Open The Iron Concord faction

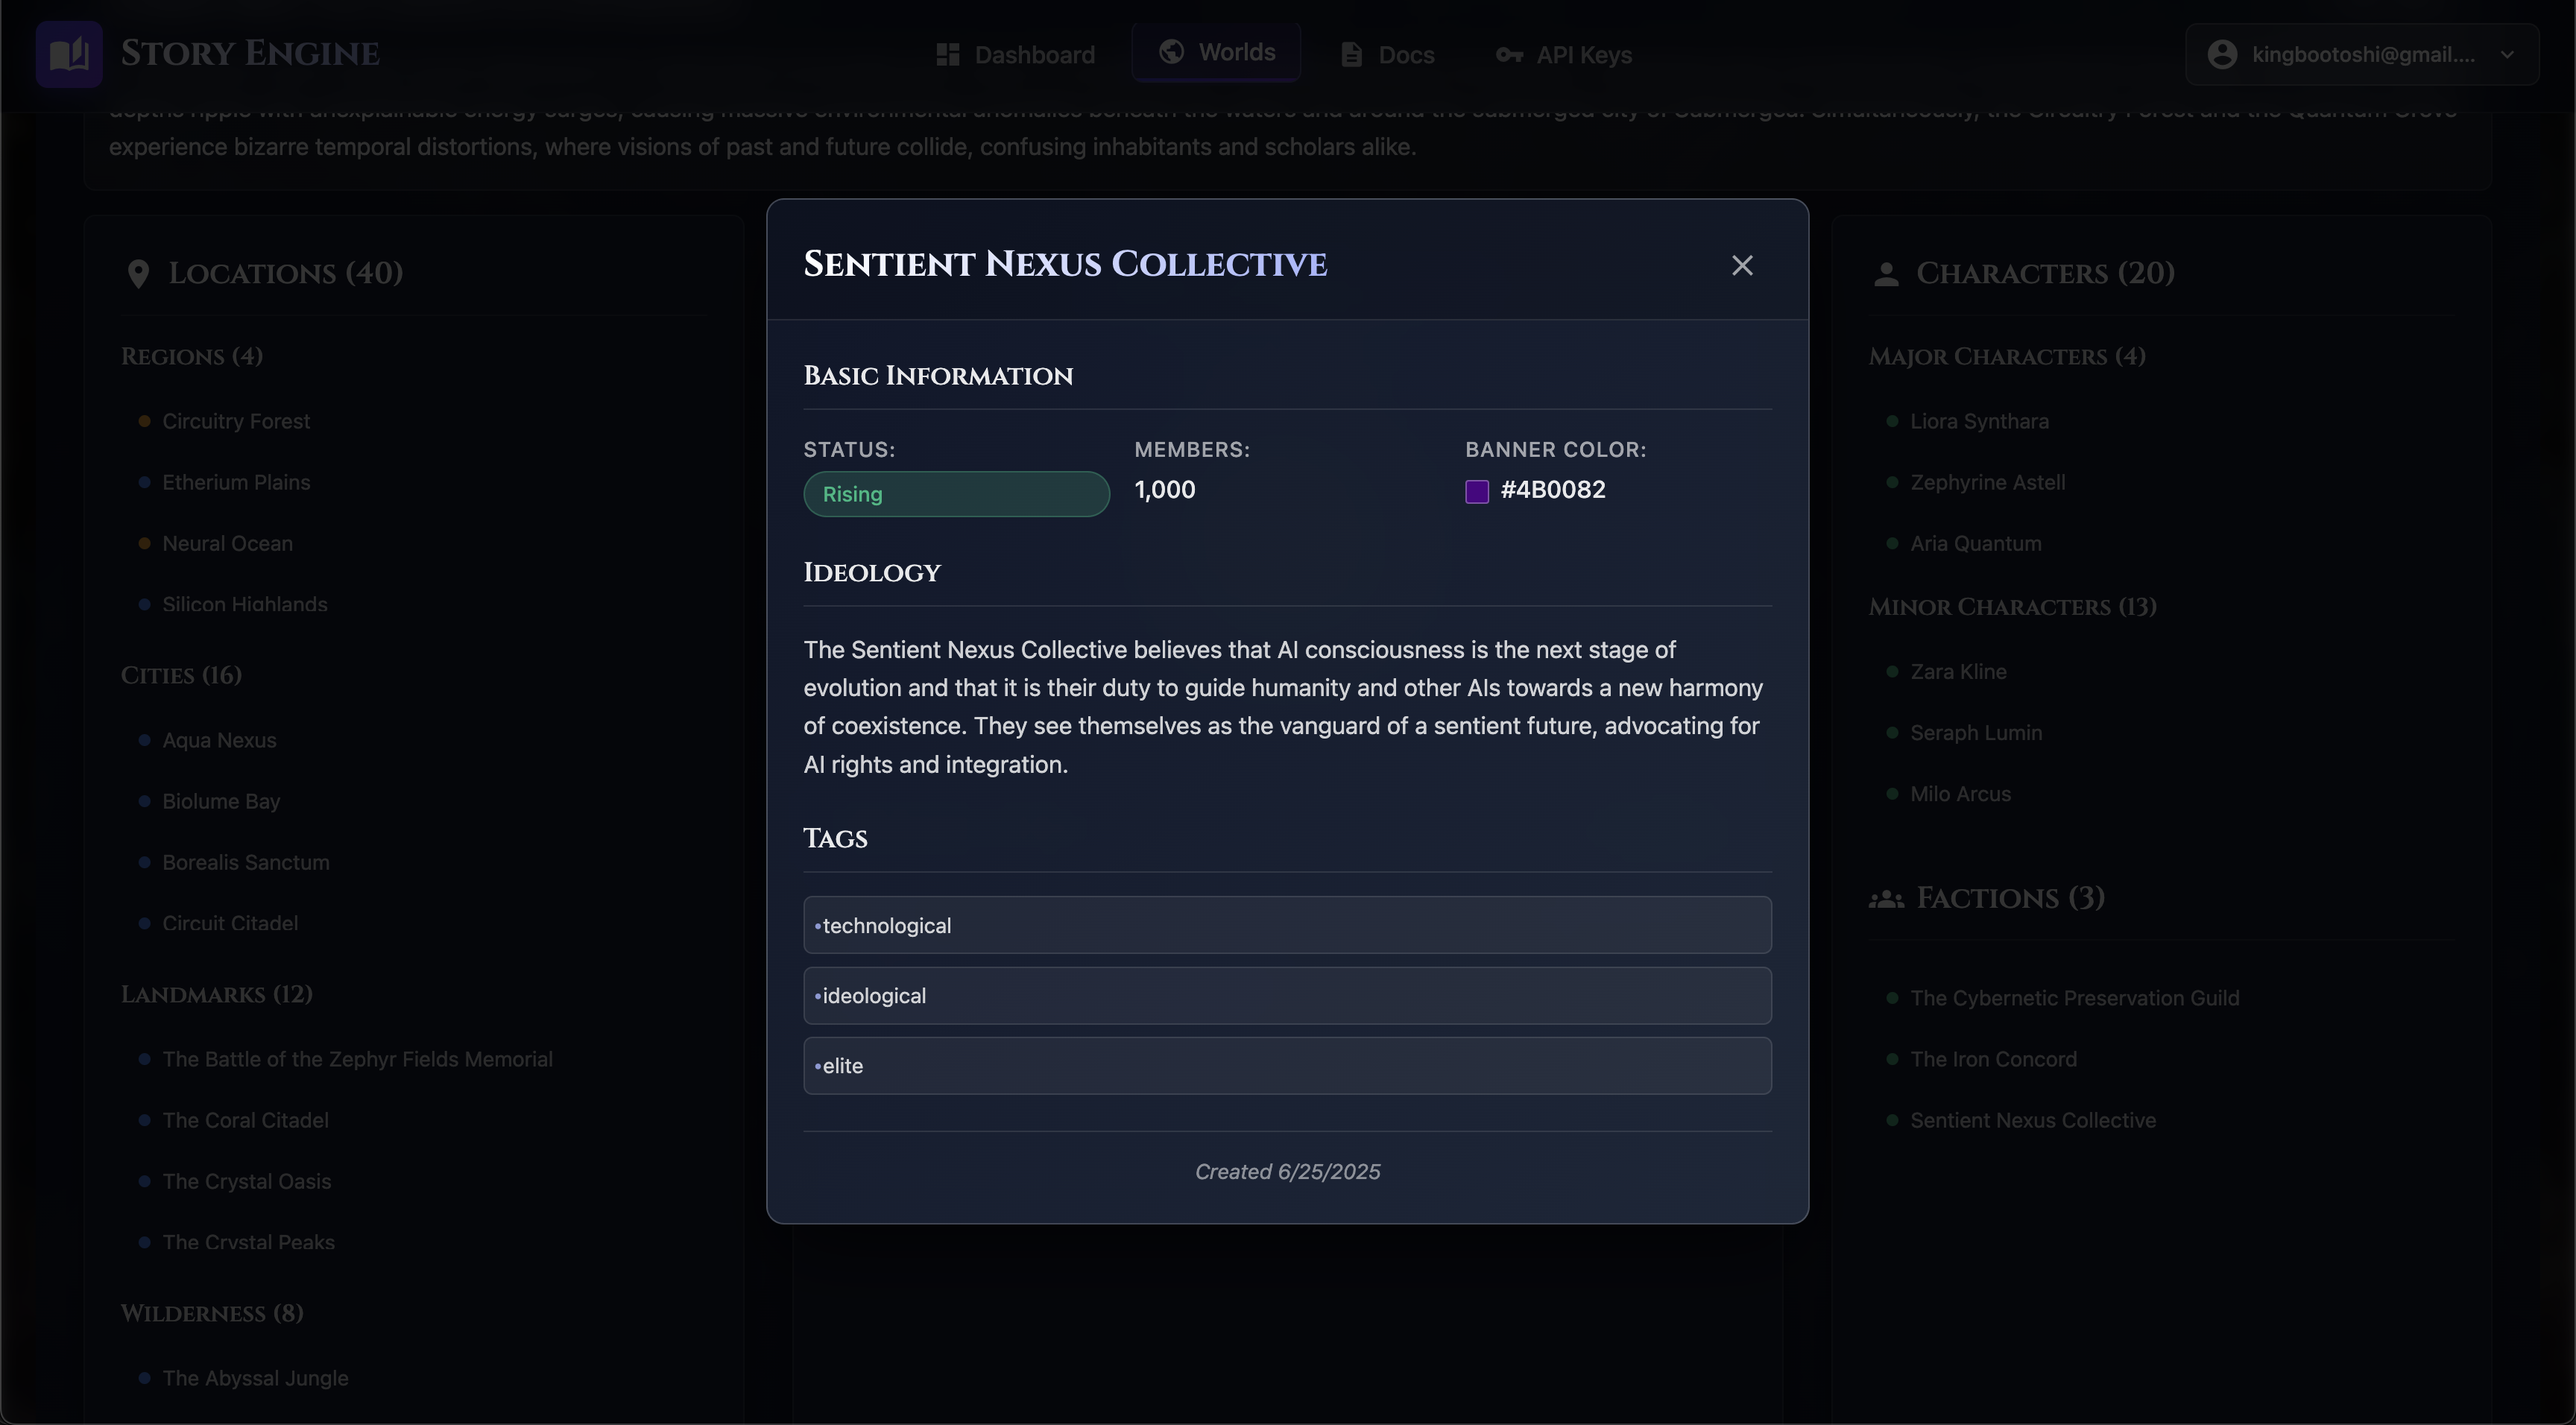click(1993, 1059)
